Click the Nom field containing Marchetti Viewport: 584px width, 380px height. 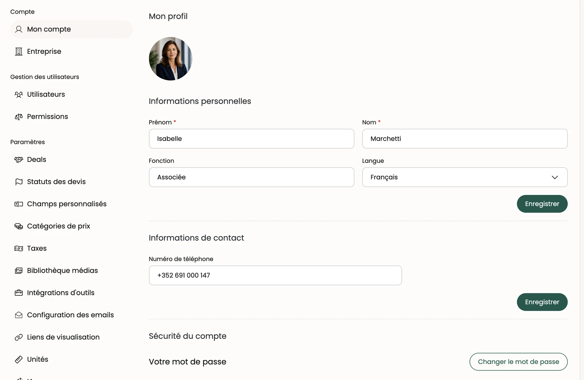[465, 139]
